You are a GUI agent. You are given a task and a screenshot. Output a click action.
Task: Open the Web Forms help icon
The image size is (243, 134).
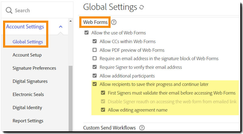click(114, 22)
